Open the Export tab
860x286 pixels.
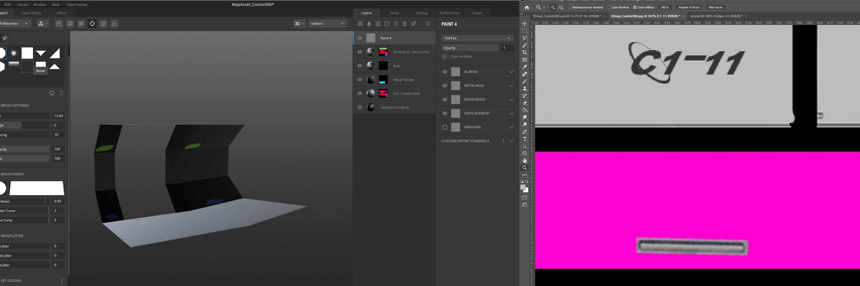478,13
